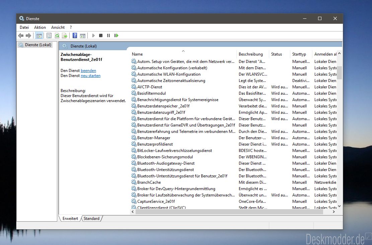Click the Export list toolbar icon
Image resolution: width=372 pixels, height=245 pixels.
[x=65, y=35]
